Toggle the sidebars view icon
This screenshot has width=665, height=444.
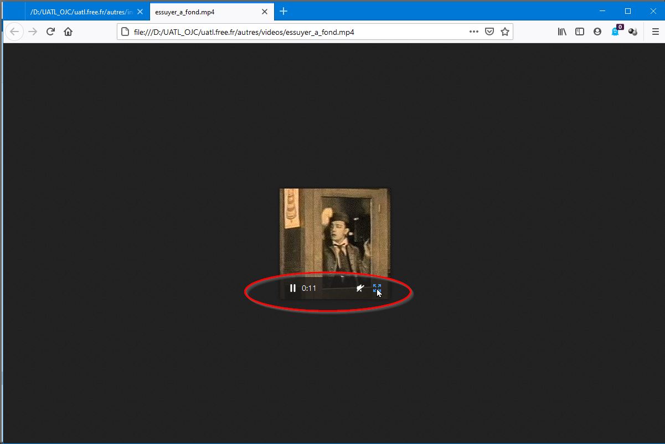point(580,32)
